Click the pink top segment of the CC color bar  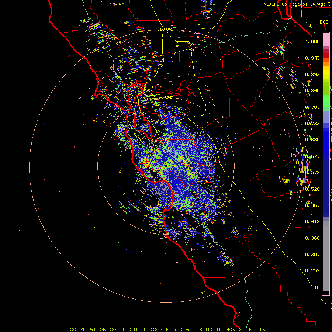[326, 39]
